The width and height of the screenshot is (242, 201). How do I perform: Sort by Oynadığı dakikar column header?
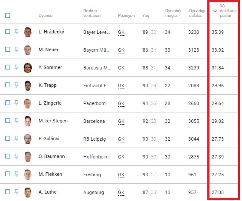tap(197, 13)
